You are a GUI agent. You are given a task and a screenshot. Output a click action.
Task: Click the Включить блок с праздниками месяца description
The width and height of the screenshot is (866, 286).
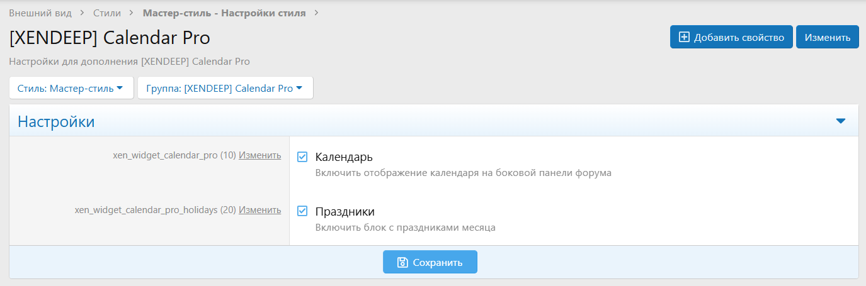(405, 228)
